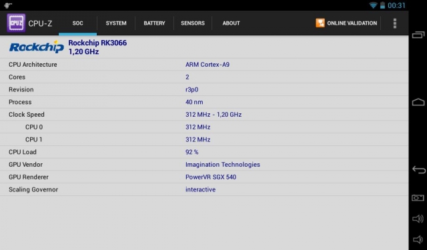Open the ABOUT tab
The image size is (427, 250).
click(x=232, y=23)
